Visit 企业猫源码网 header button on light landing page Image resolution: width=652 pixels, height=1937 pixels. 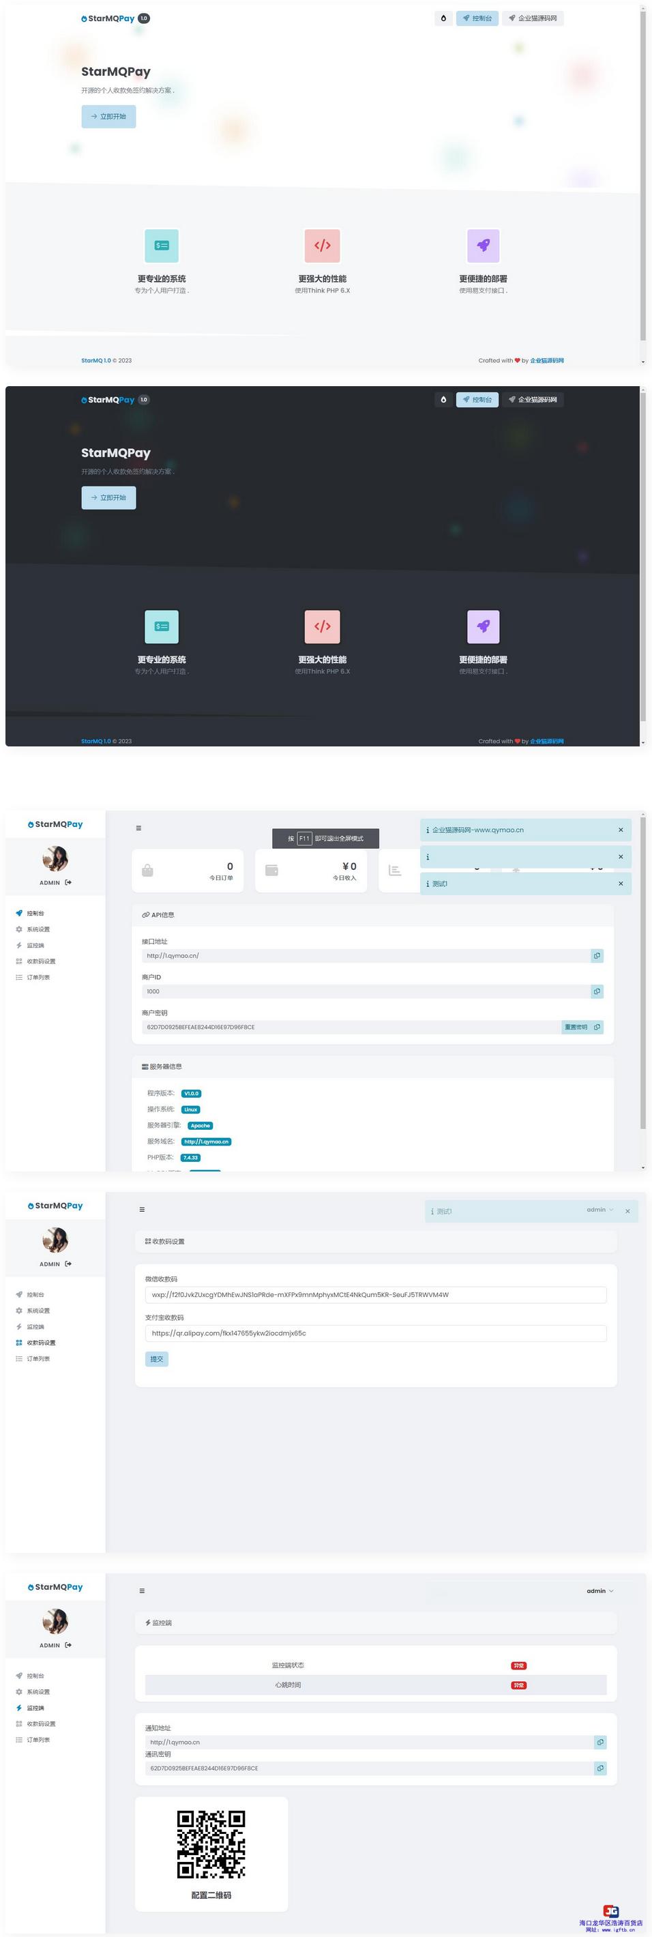pos(533,18)
